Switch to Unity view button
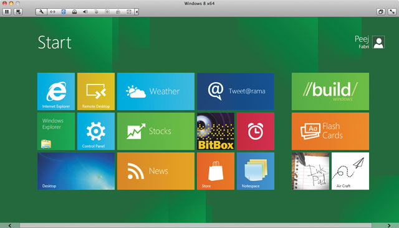Viewport: 399px width, 228px height. 381,12
